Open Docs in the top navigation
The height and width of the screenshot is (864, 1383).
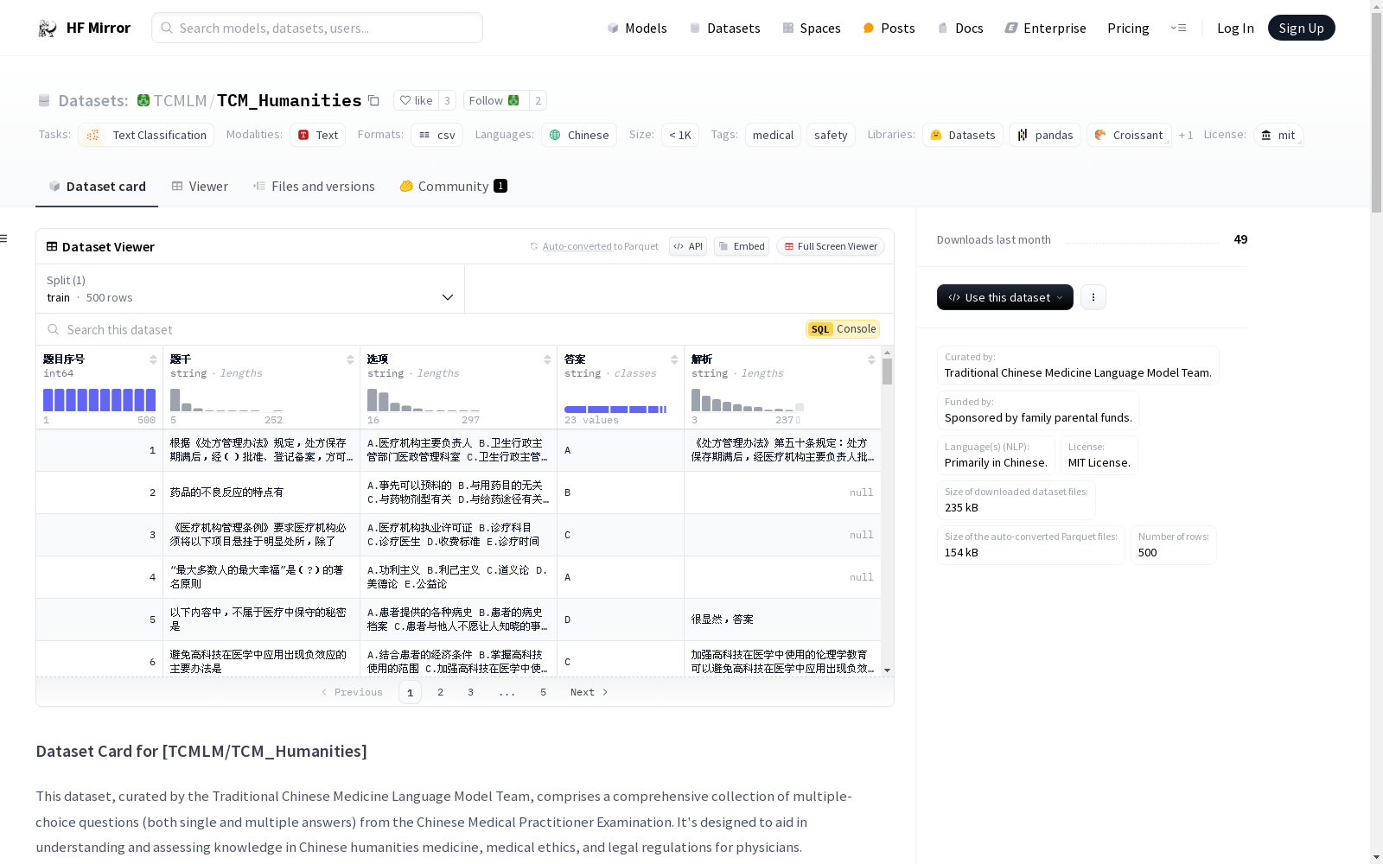tap(960, 29)
